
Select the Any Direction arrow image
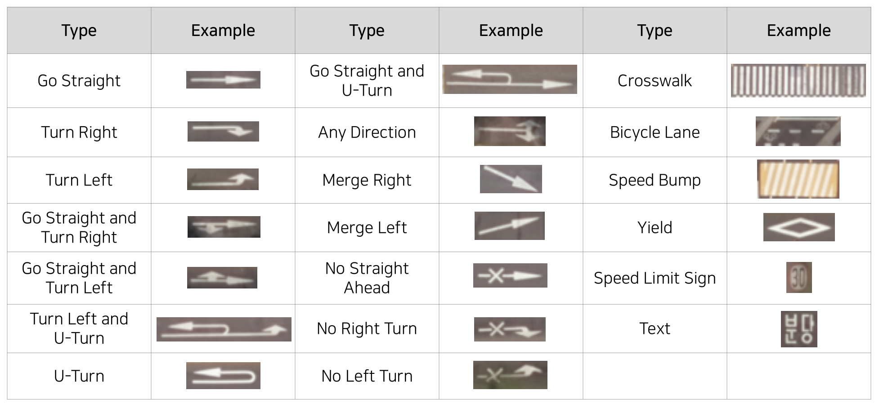pyautogui.click(x=510, y=131)
